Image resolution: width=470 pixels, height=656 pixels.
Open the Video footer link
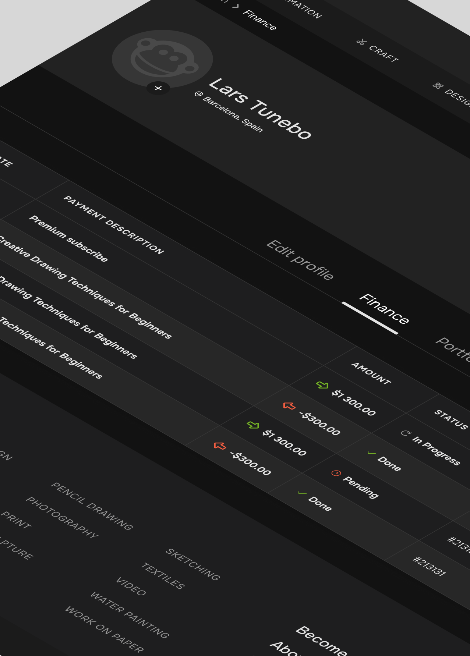pos(131,586)
